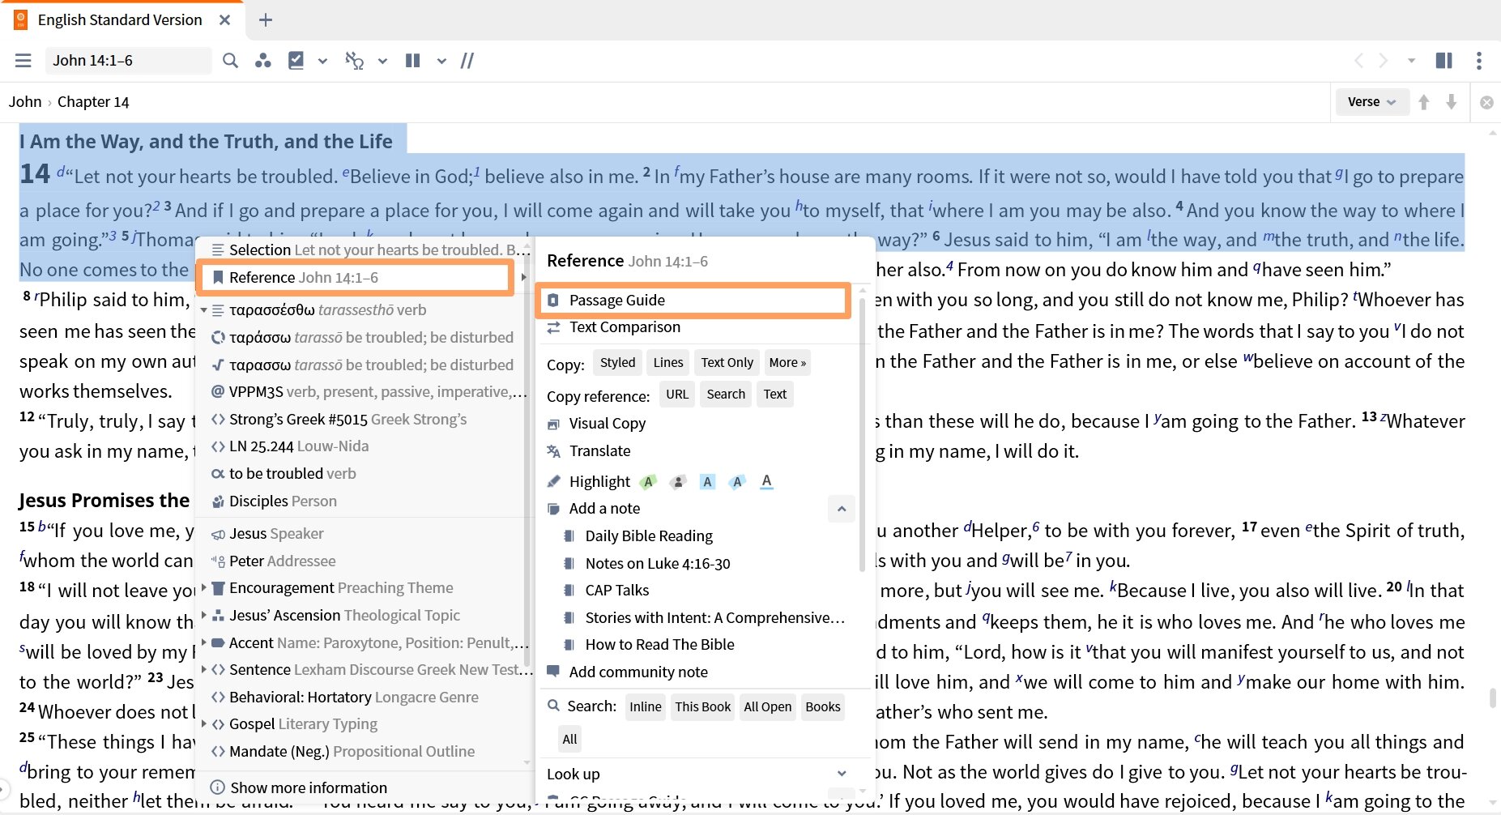Collapse the Add a note list chevron

click(x=842, y=509)
